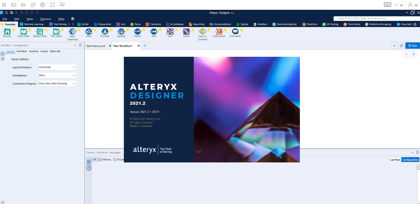The height and width of the screenshot is (204, 420).
Task: Toggle the favorite star on Browse tool
Action: tap(13, 30)
